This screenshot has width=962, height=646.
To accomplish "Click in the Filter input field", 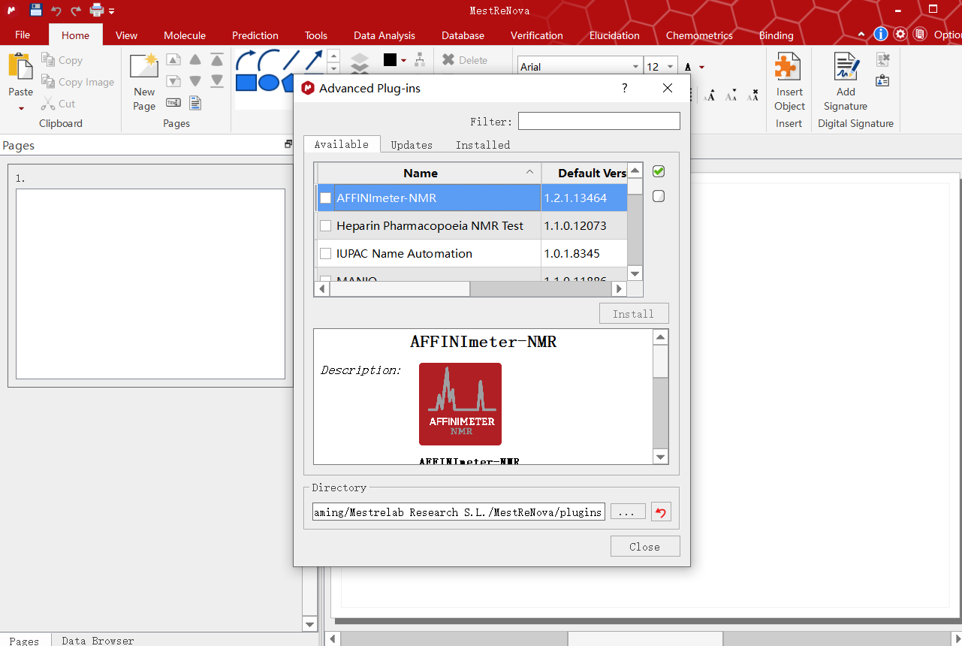I will [x=599, y=121].
